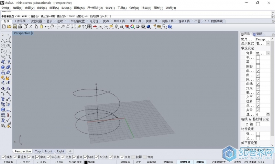Add a new viewport tab with the plus button
This screenshot has height=164, width=275.
70,151
